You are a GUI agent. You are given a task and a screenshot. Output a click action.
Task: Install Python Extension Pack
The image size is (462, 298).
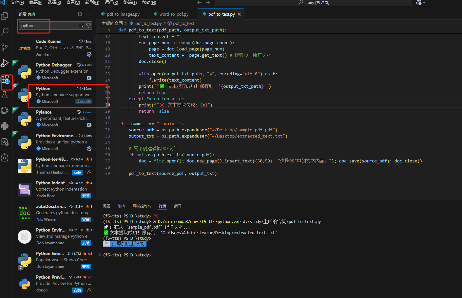coord(86,267)
